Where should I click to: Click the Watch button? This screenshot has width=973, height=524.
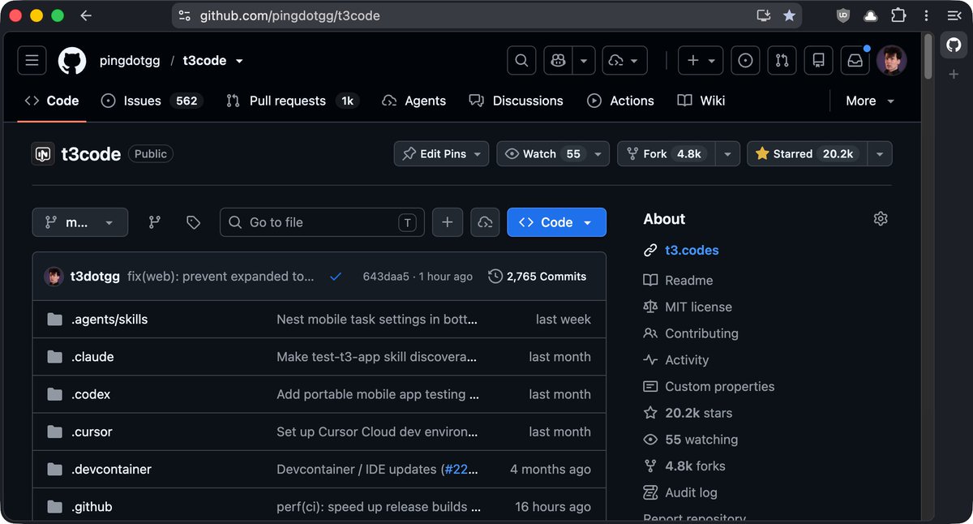(542, 154)
